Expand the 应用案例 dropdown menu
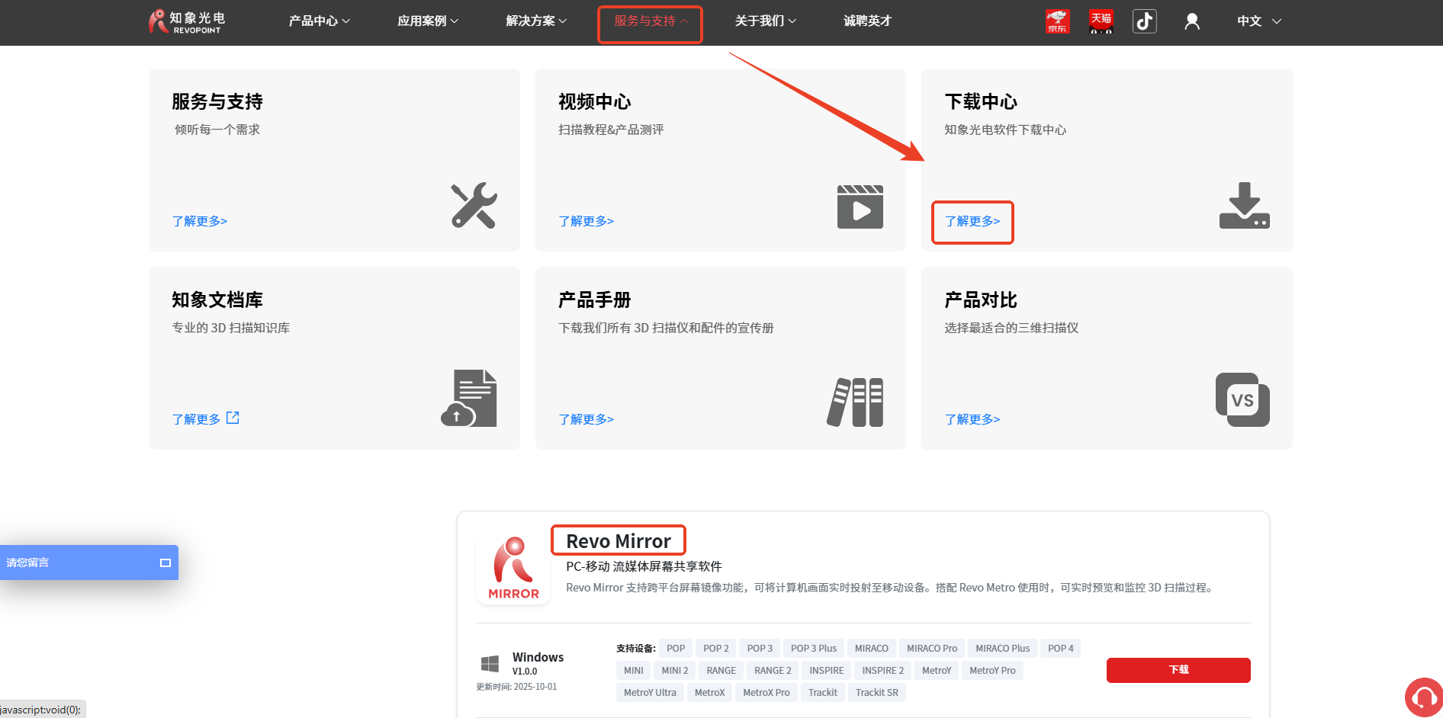This screenshot has height=718, width=1443. 428,21
